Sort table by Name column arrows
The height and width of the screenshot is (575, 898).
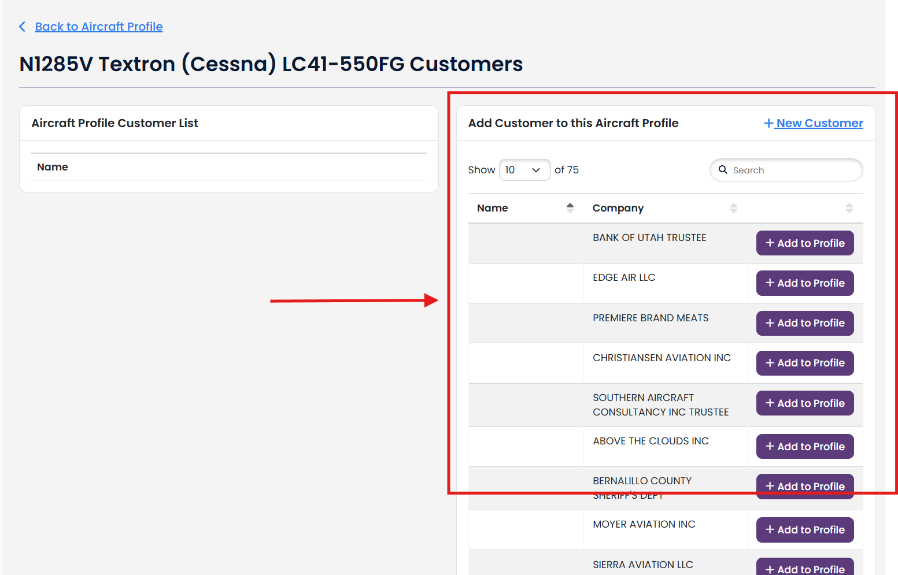click(x=570, y=208)
